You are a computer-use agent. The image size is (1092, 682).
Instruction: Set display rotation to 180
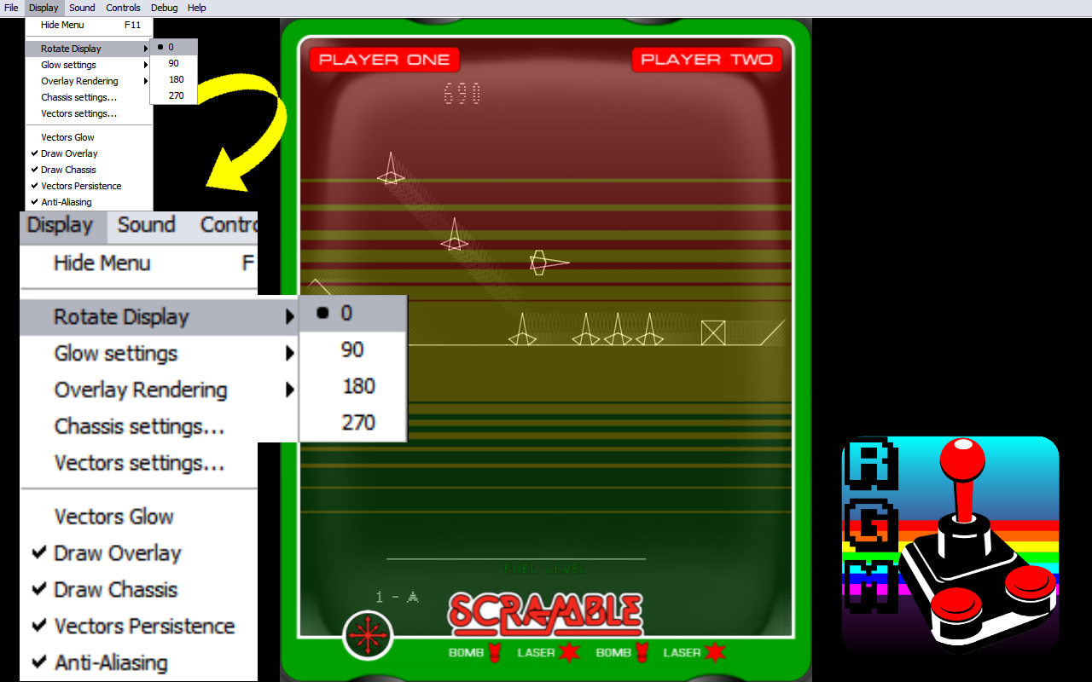click(174, 79)
